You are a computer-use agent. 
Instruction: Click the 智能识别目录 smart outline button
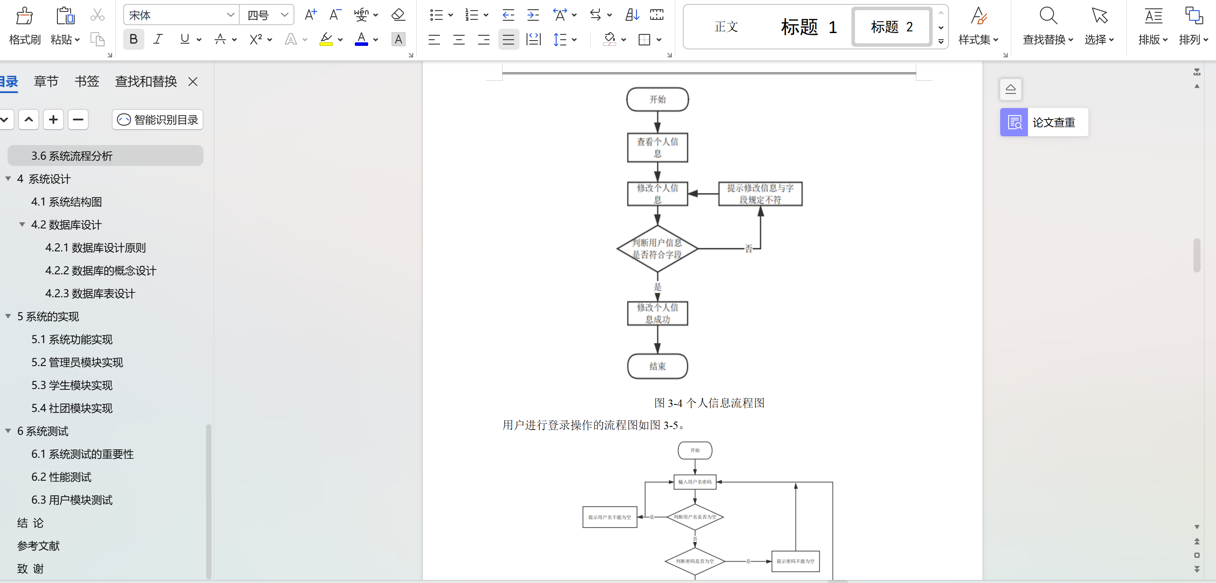coord(158,120)
